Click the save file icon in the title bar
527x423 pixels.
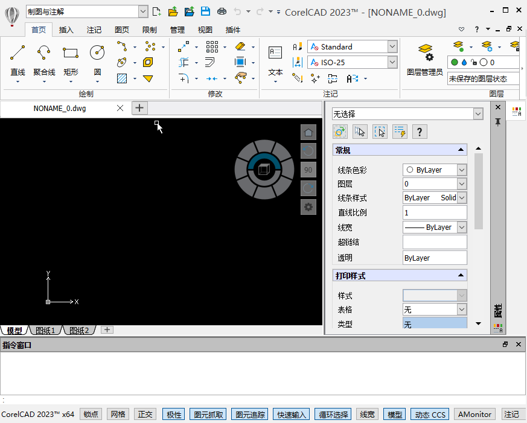pos(205,11)
